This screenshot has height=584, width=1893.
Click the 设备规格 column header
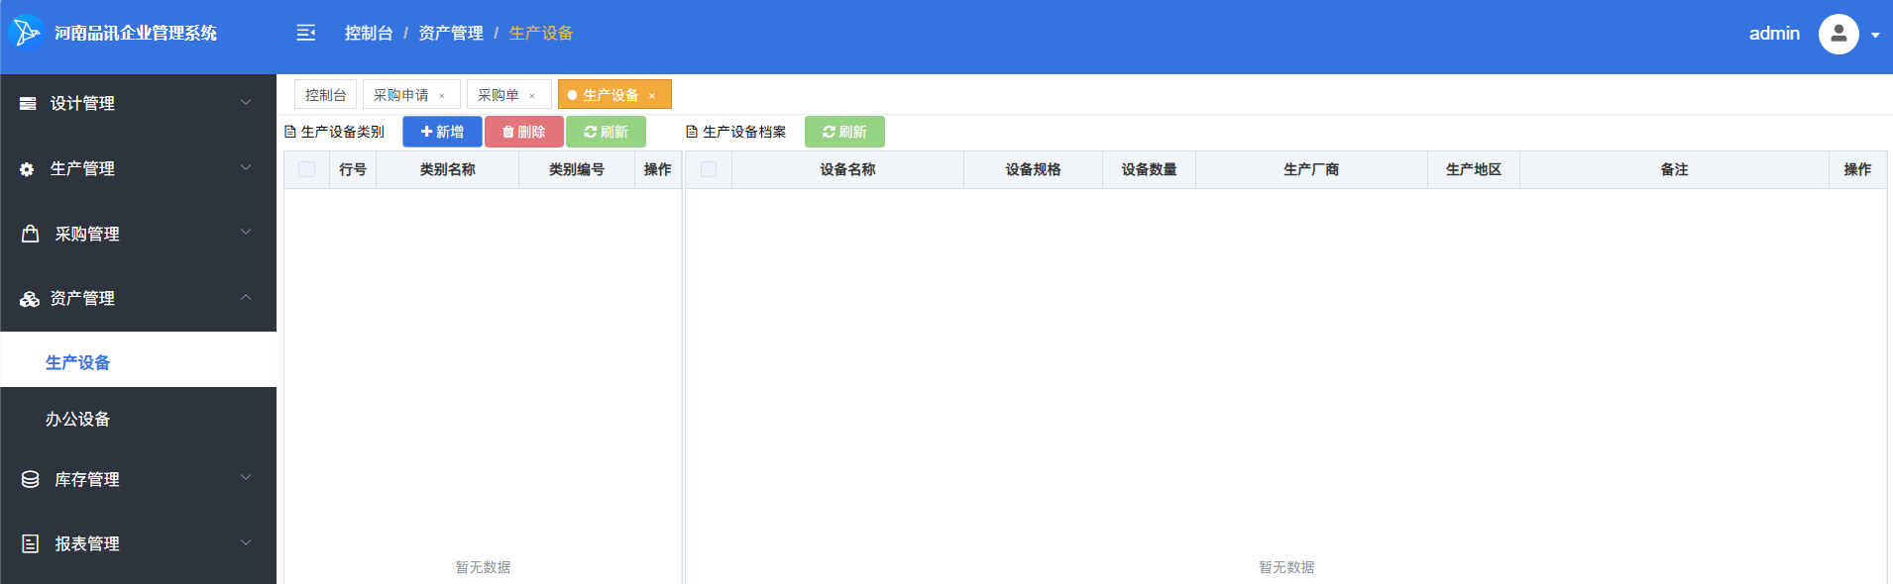click(1033, 169)
